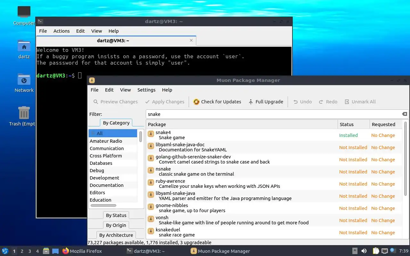Open the file manager from the taskbar
Screen dimensions: 410x256
pyautogui.click(x=46, y=251)
